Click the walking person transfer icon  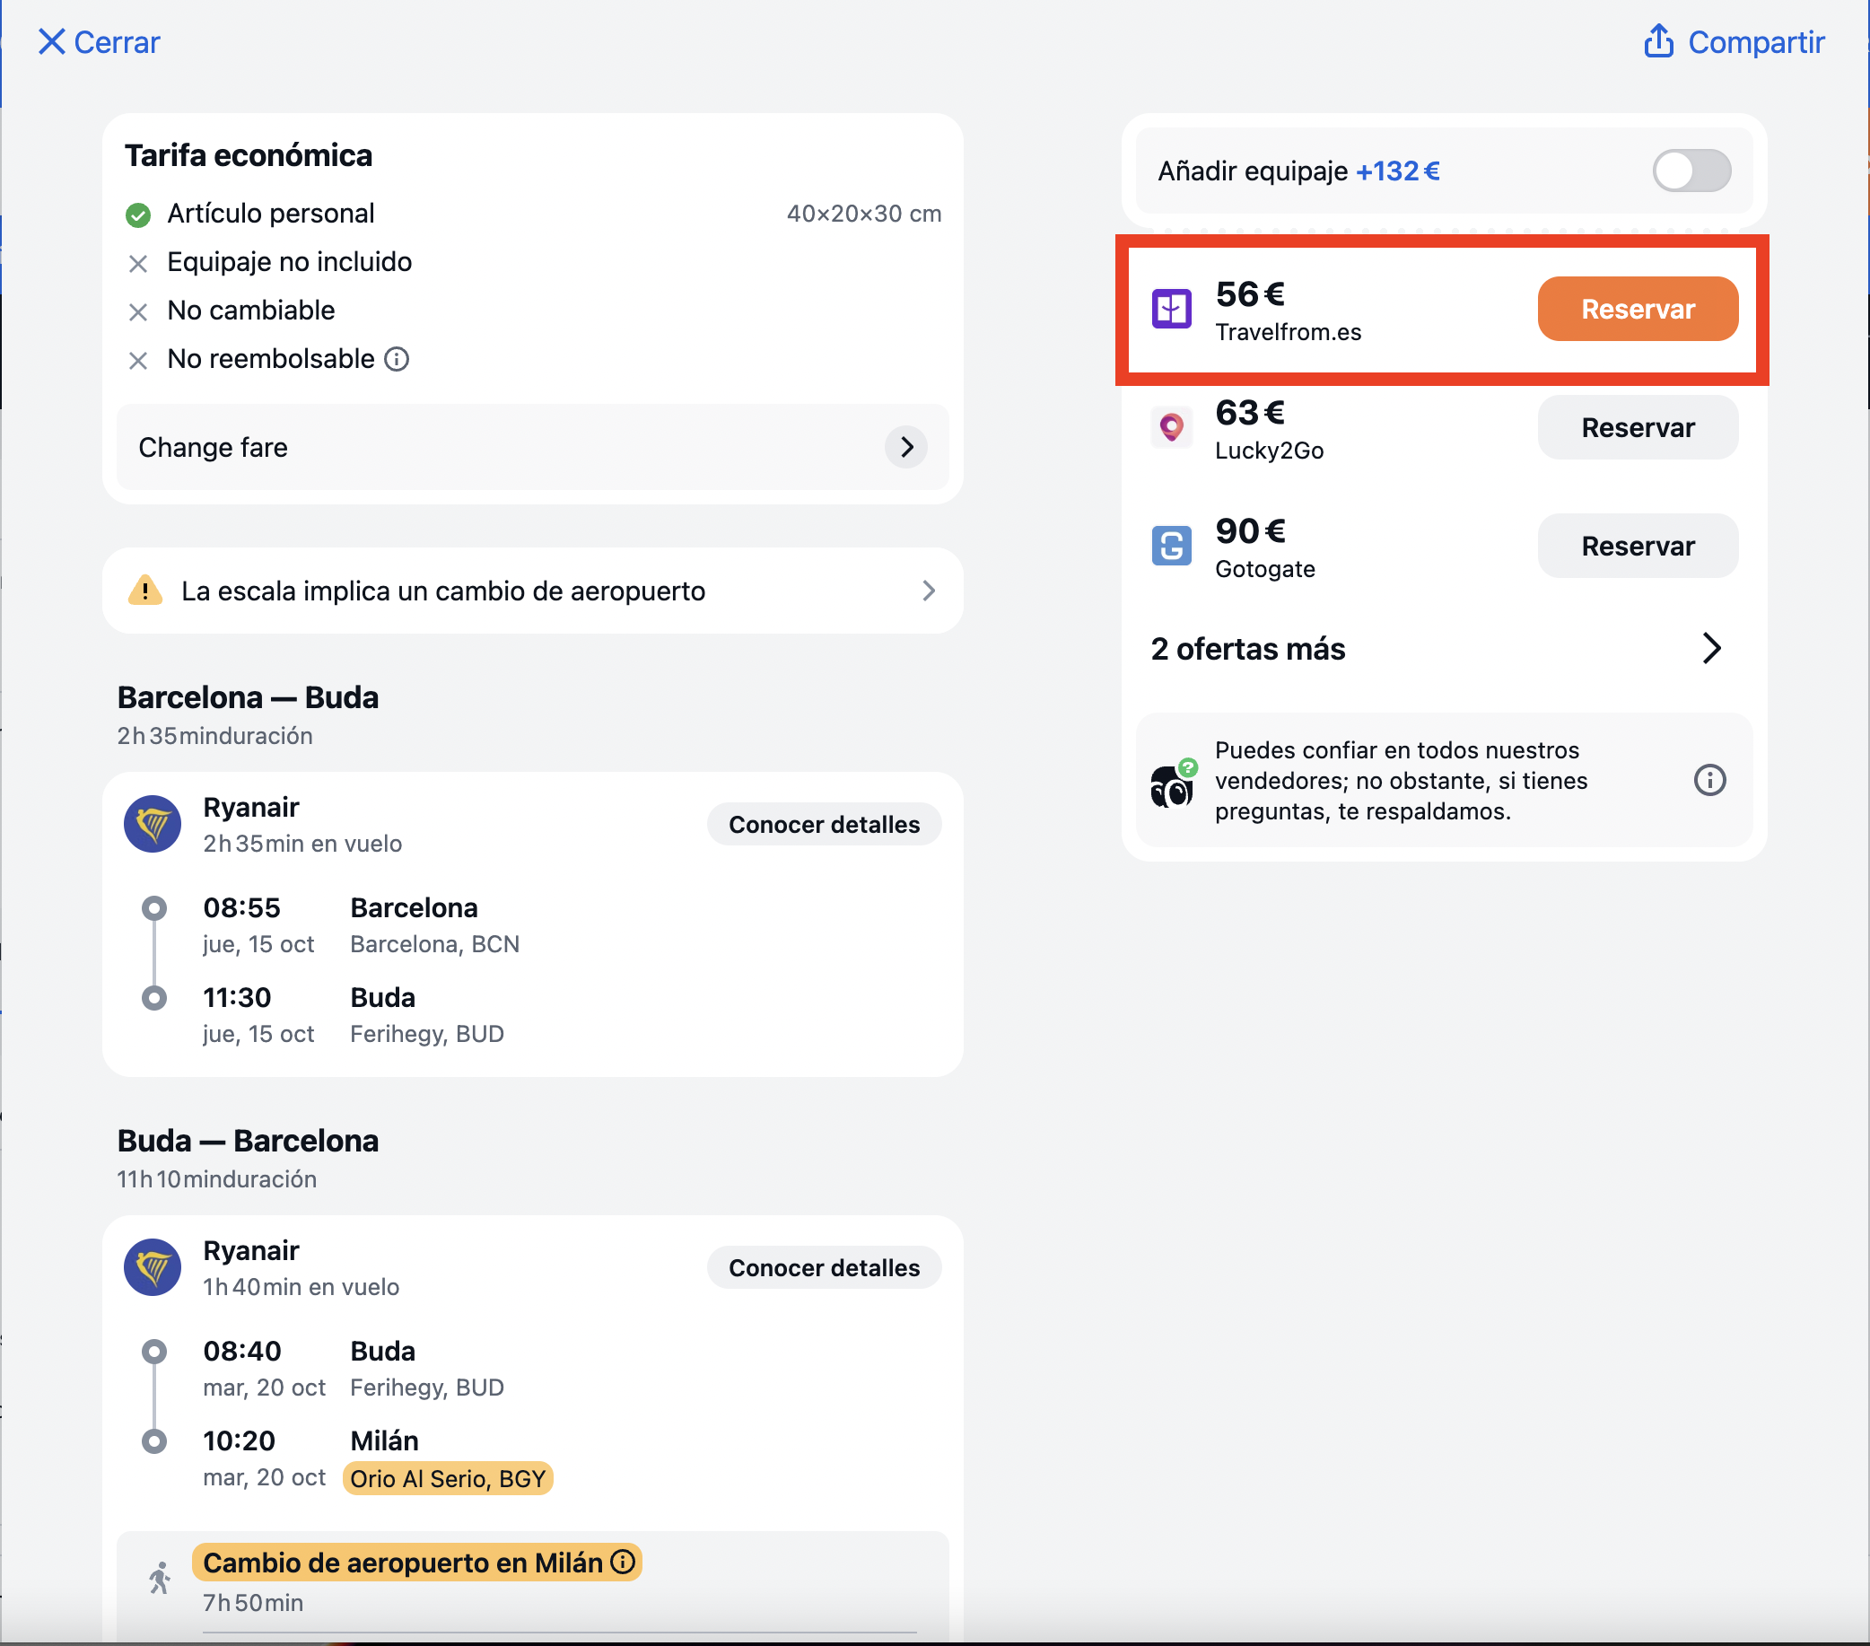point(160,1578)
